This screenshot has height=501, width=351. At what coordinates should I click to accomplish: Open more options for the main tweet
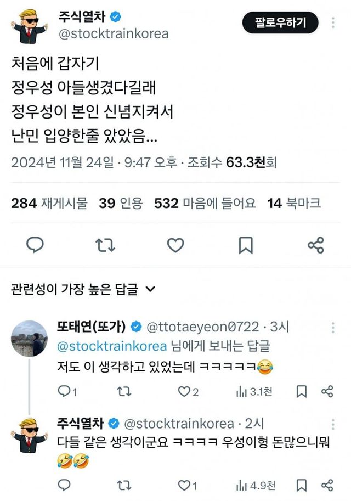click(333, 23)
